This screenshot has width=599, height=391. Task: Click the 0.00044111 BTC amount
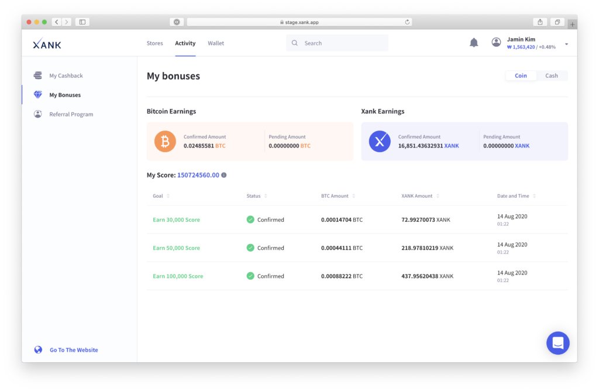tap(342, 248)
